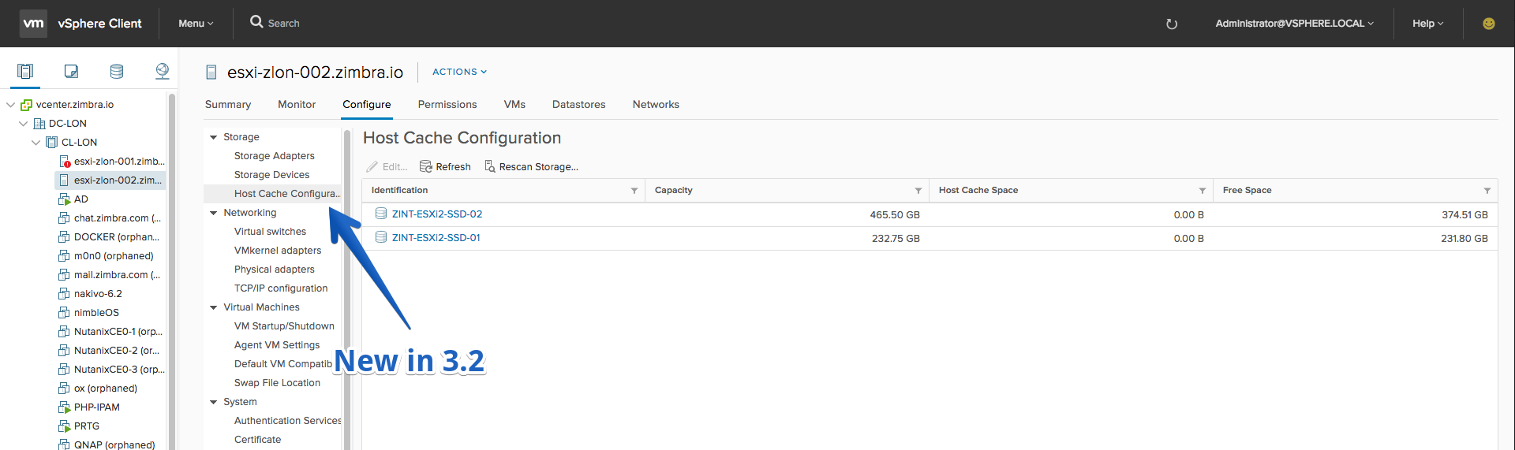The height and width of the screenshot is (450, 1515).
Task: Click the Edit... button
Action: [x=387, y=166]
